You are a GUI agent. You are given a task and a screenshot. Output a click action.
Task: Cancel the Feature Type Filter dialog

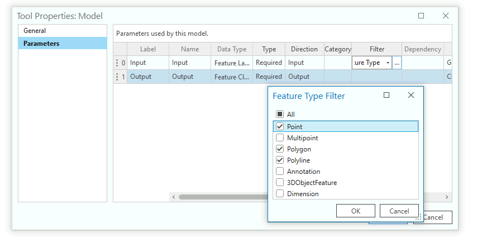399,211
